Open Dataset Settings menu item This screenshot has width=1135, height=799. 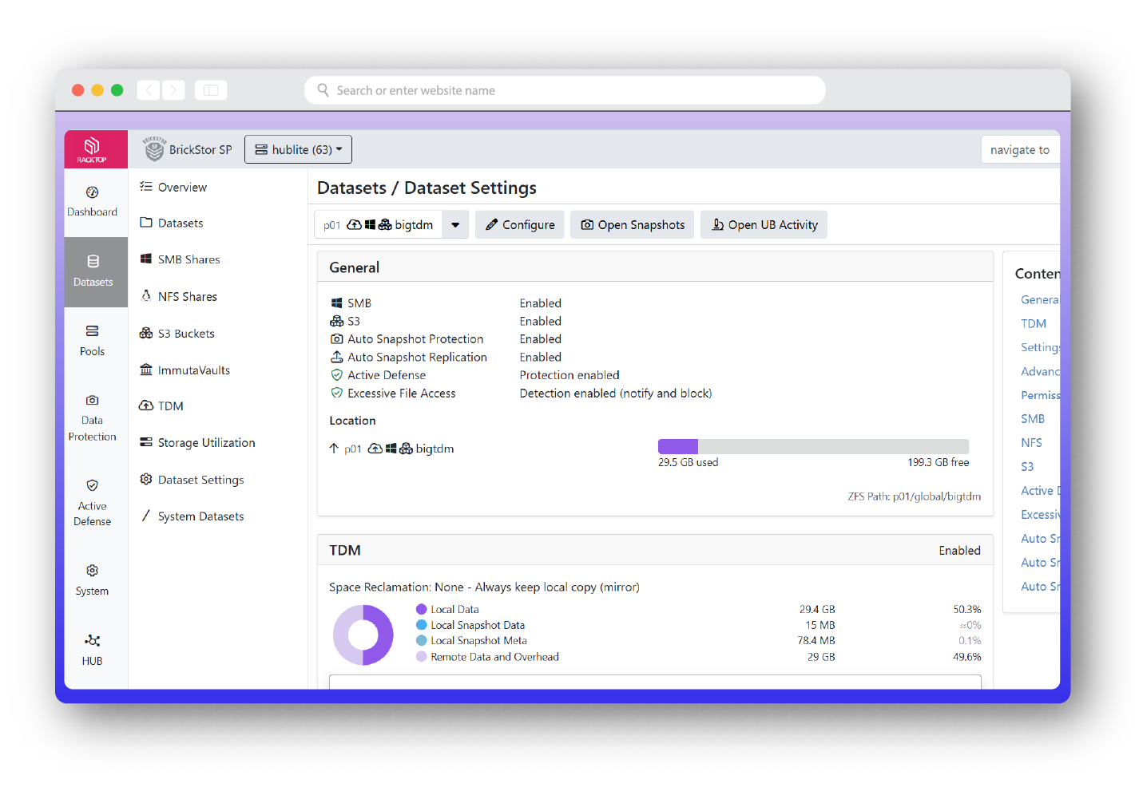pyautogui.click(x=192, y=480)
